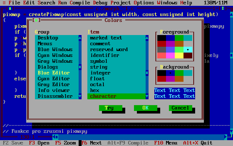
Task: Select magenta foreground swatch
Action: [x=170, y=44]
